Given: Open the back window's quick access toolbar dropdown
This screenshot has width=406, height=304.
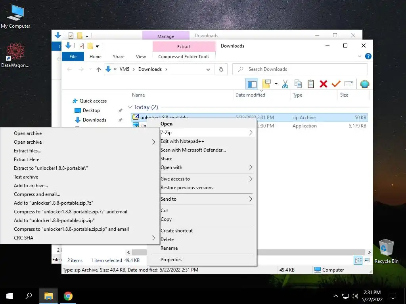Looking at the screenshot, I should click(87, 36).
